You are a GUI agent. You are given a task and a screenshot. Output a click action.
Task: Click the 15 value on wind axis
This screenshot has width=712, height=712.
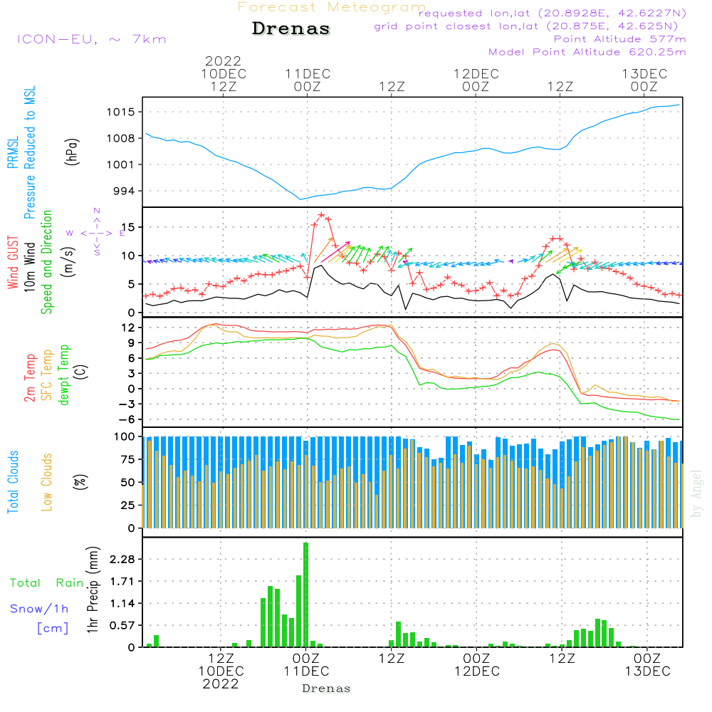pos(128,227)
